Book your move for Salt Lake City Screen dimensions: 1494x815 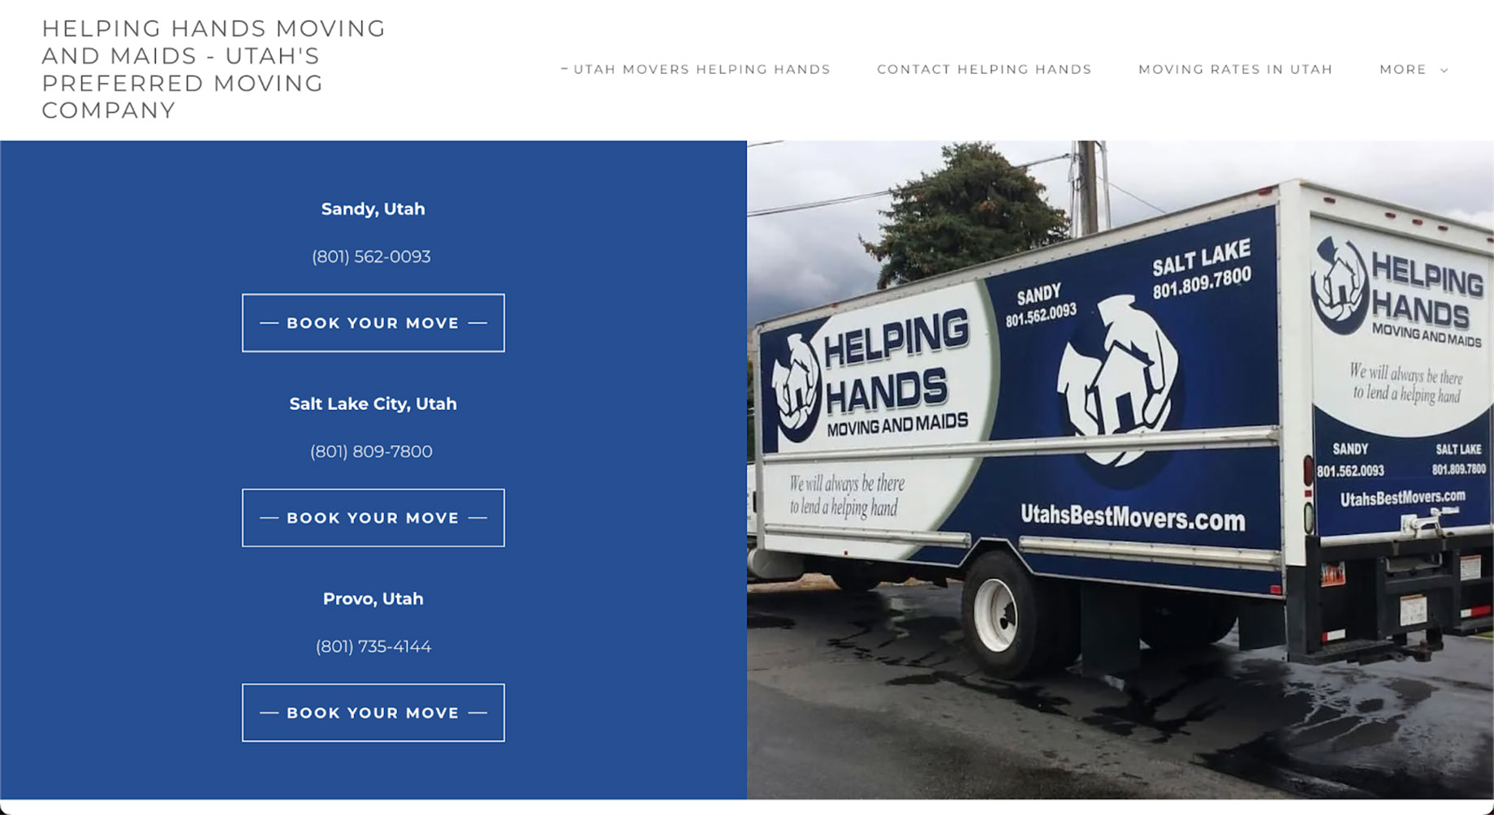coord(373,518)
